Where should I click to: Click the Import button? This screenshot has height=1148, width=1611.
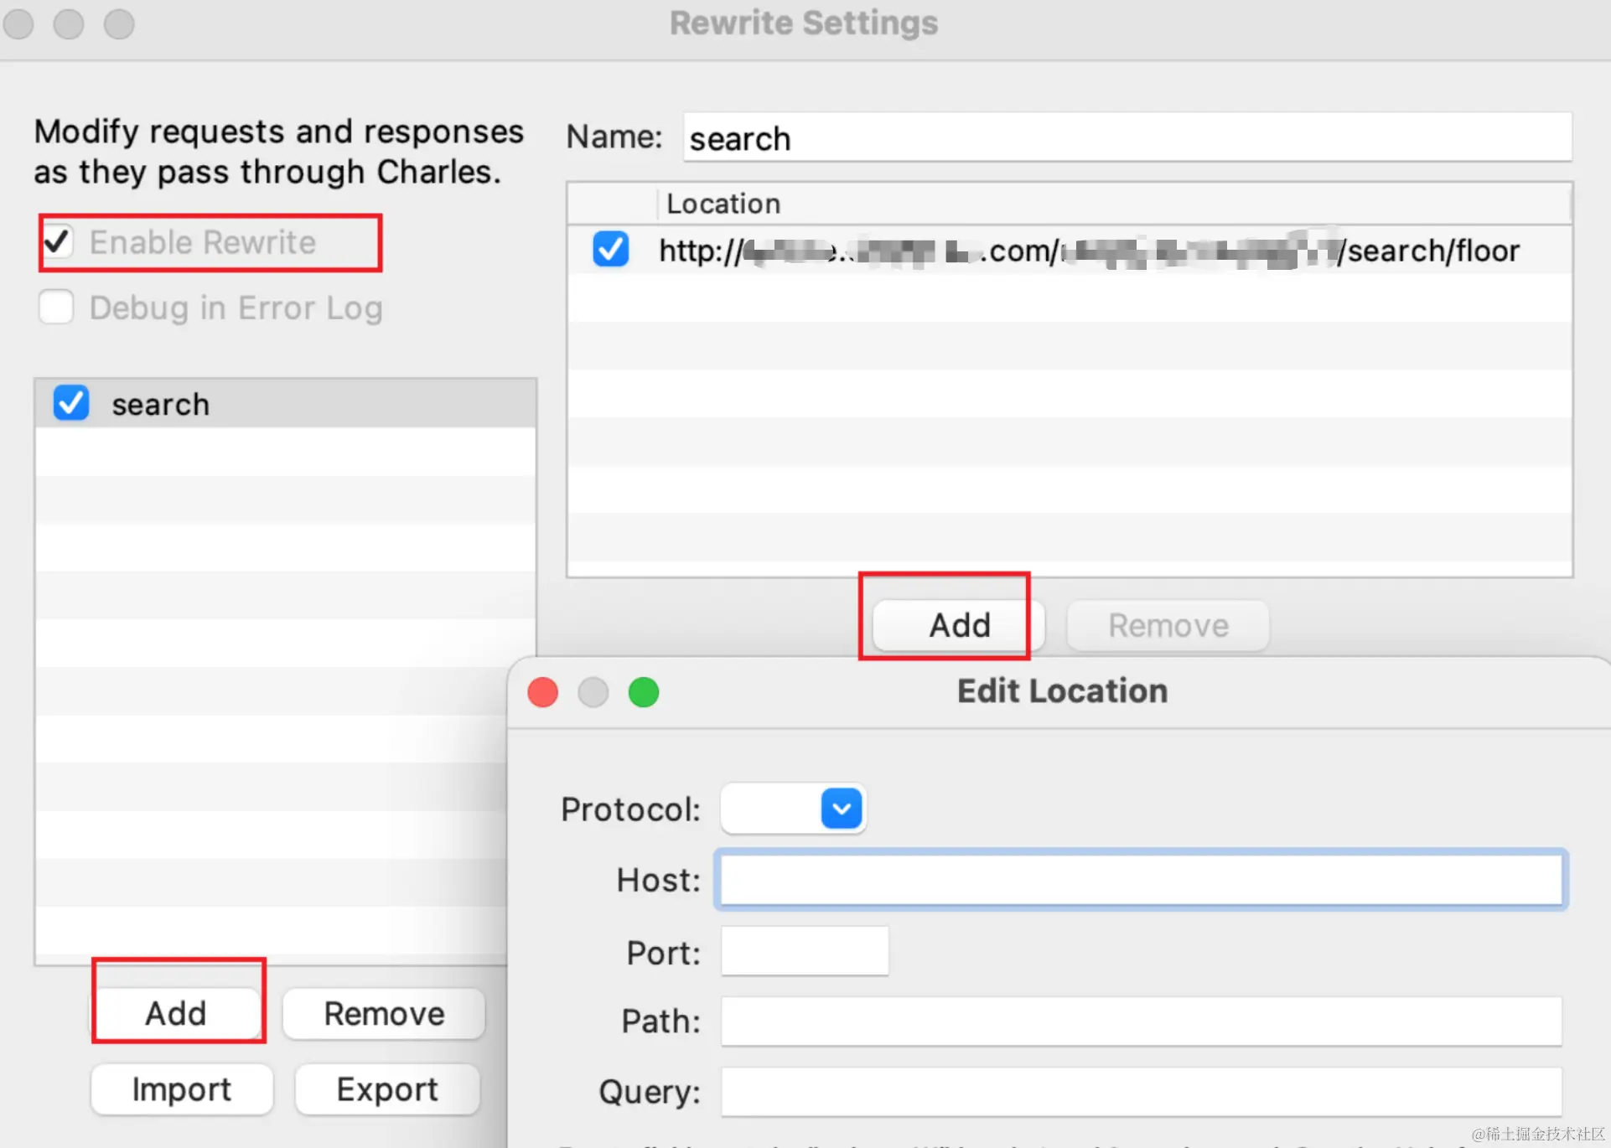181,1089
